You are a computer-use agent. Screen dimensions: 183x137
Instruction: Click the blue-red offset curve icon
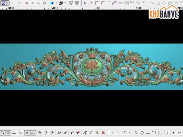114,3
